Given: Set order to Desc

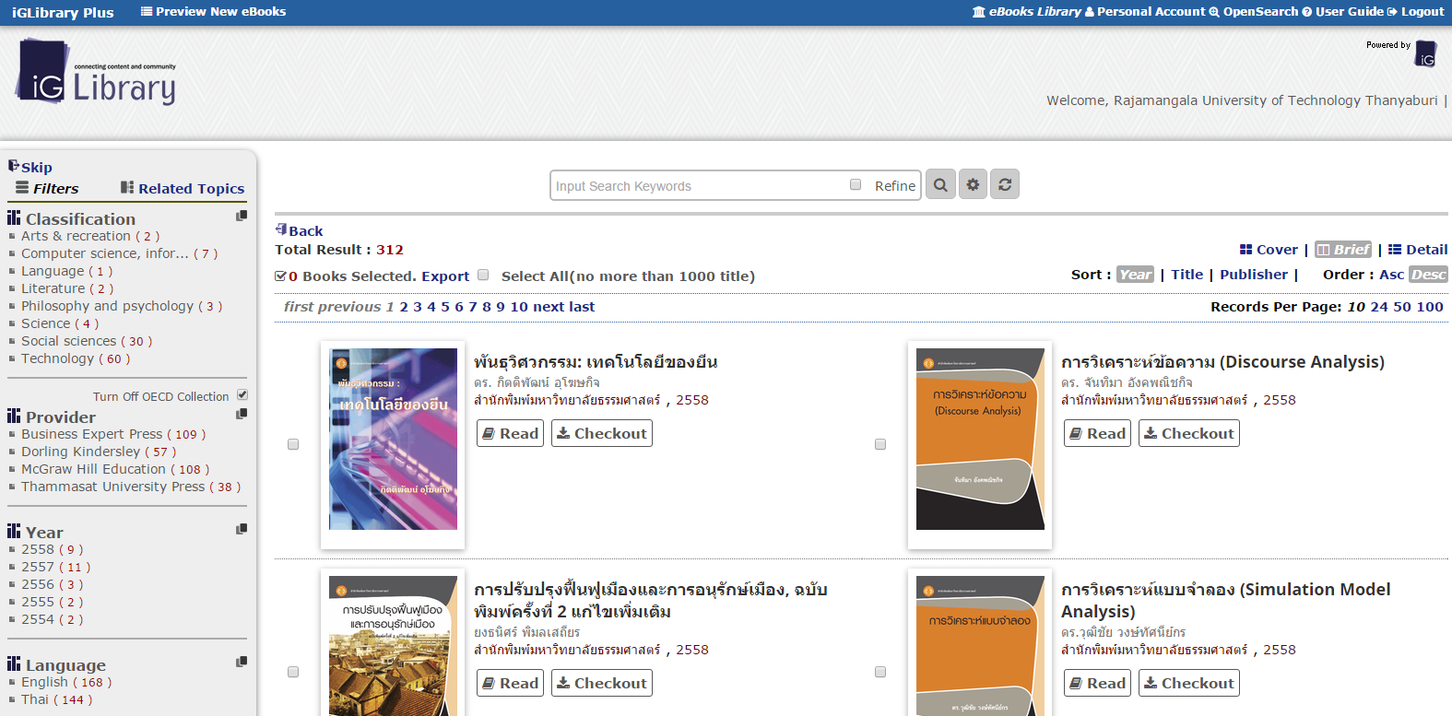Looking at the screenshot, I should [1429, 275].
